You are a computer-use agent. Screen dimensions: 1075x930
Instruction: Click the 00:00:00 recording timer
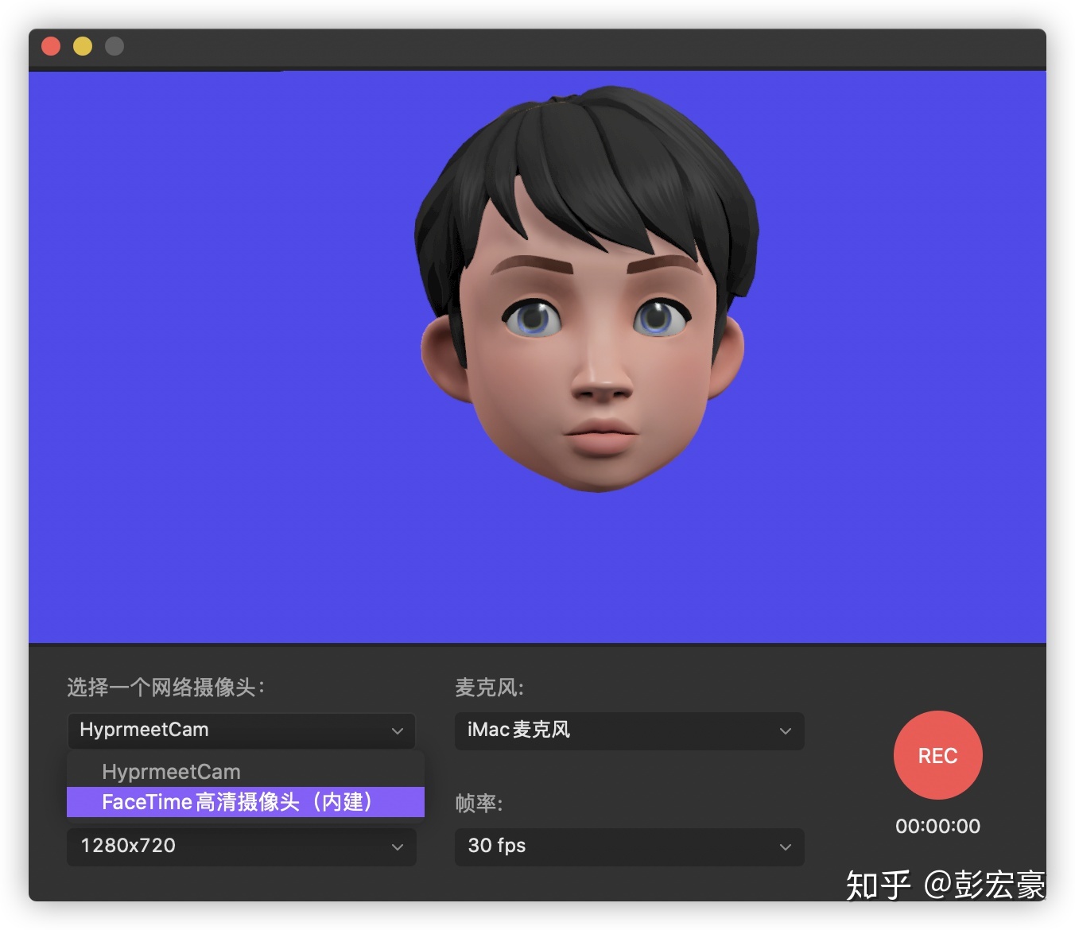click(x=937, y=826)
